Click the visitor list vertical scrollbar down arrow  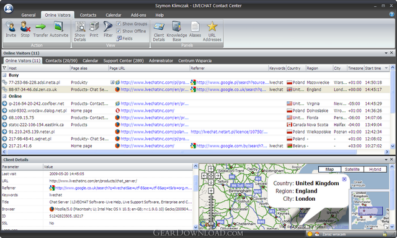[393, 146]
